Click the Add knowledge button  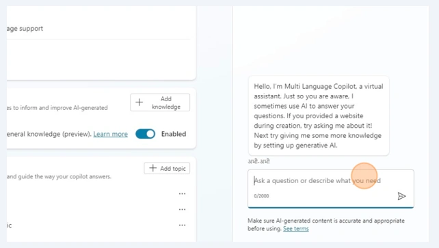point(160,102)
